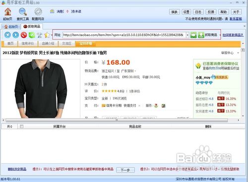Screen dimensions: 248x182
Task: Click the credit card installment icon
Action: click(104, 105)
